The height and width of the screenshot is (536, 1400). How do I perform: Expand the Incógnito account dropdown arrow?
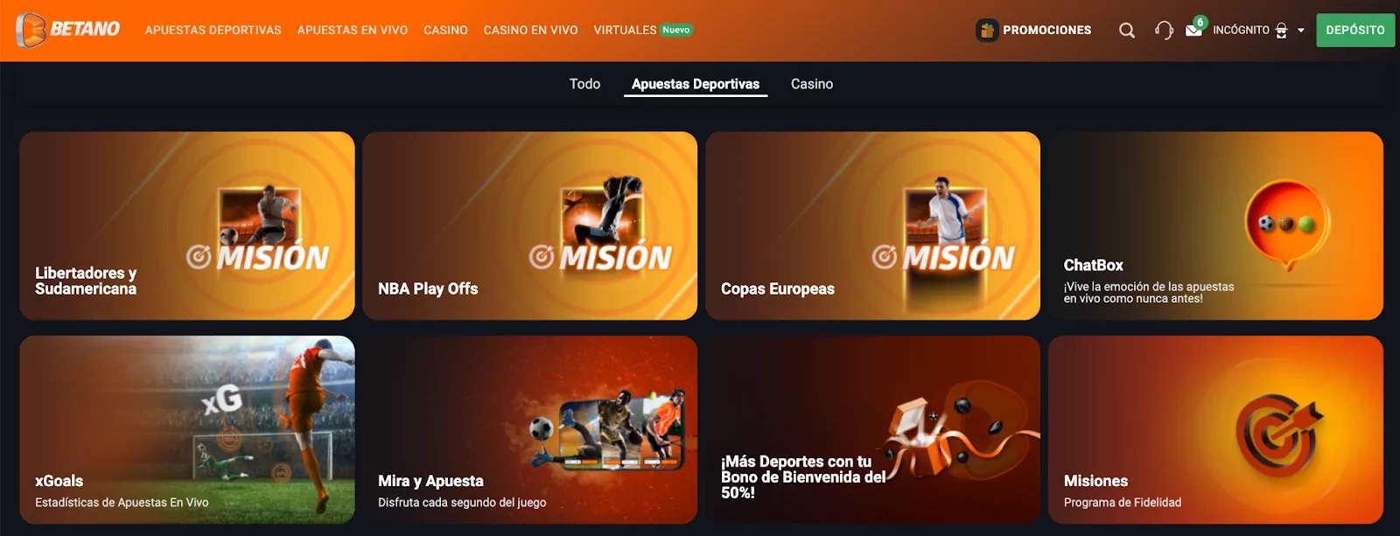pos(1301,31)
